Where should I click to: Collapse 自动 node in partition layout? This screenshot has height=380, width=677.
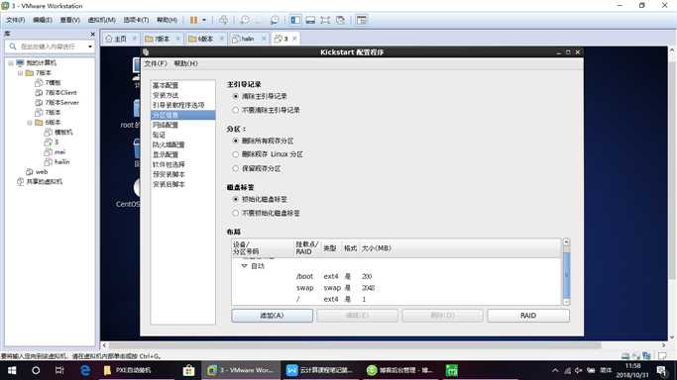[244, 266]
